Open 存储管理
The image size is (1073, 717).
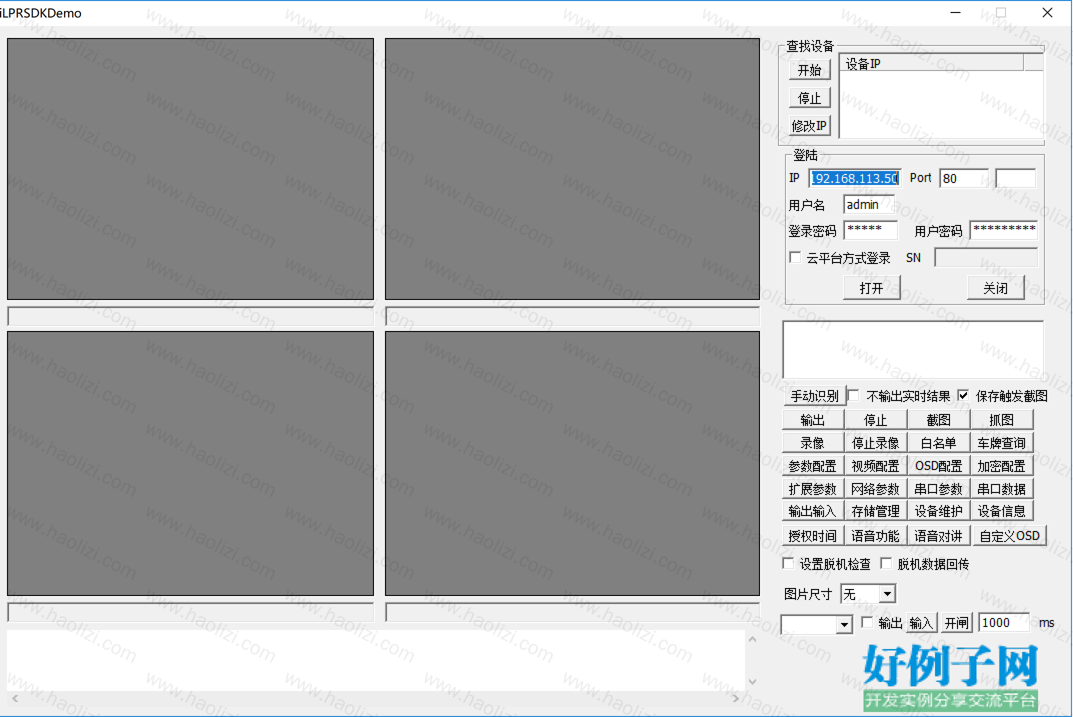click(x=876, y=510)
